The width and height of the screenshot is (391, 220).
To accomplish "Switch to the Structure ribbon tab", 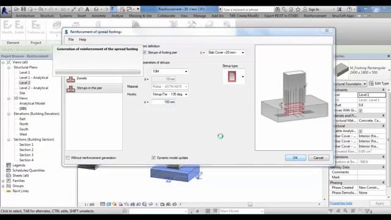I will [47, 16].
